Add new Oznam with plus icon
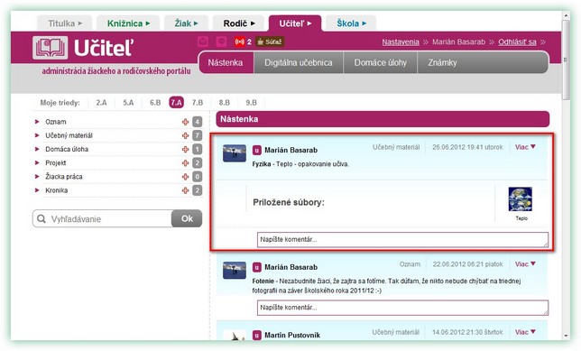Viewport: 581px width, 351px height. (185, 122)
